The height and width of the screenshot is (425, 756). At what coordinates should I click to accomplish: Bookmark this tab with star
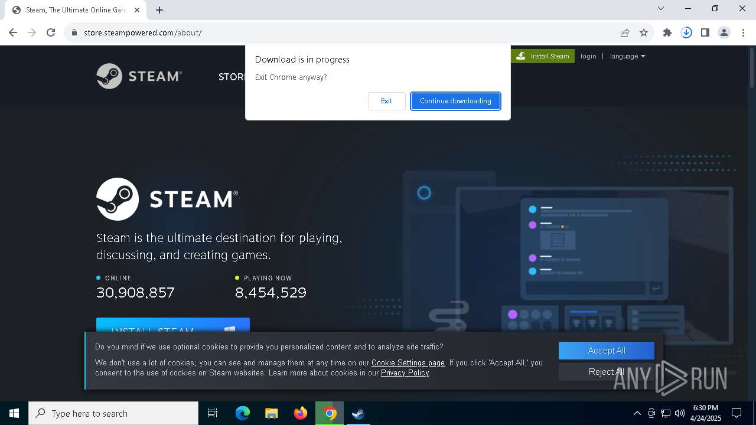[x=644, y=32]
